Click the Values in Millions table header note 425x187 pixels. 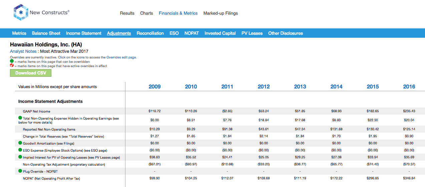(x=58, y=86)
